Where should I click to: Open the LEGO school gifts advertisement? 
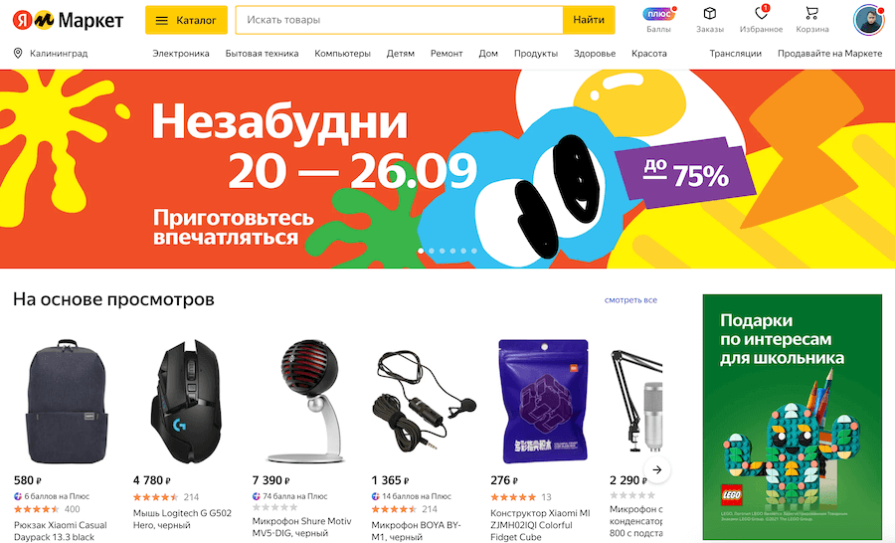(x=793, y=417)
